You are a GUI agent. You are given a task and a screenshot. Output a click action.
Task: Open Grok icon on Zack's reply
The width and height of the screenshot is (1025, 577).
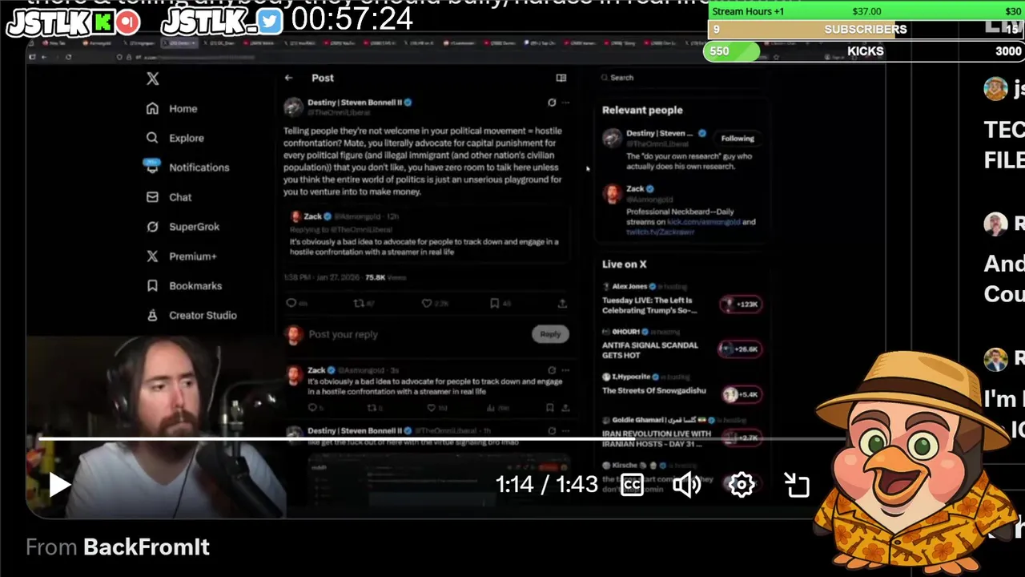click(552, 370)
